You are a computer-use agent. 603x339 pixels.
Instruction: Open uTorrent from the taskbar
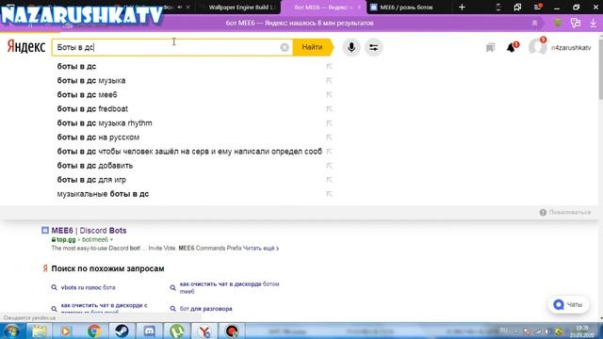pos(176,331)
